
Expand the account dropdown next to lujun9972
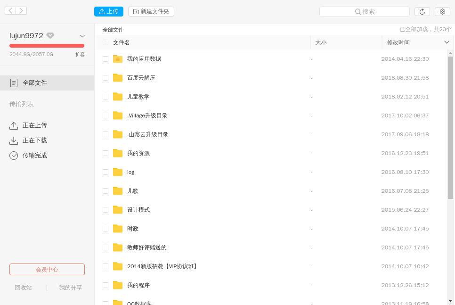click(x=82, y=36)
